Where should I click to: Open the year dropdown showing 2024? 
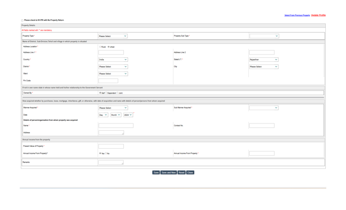128,115
